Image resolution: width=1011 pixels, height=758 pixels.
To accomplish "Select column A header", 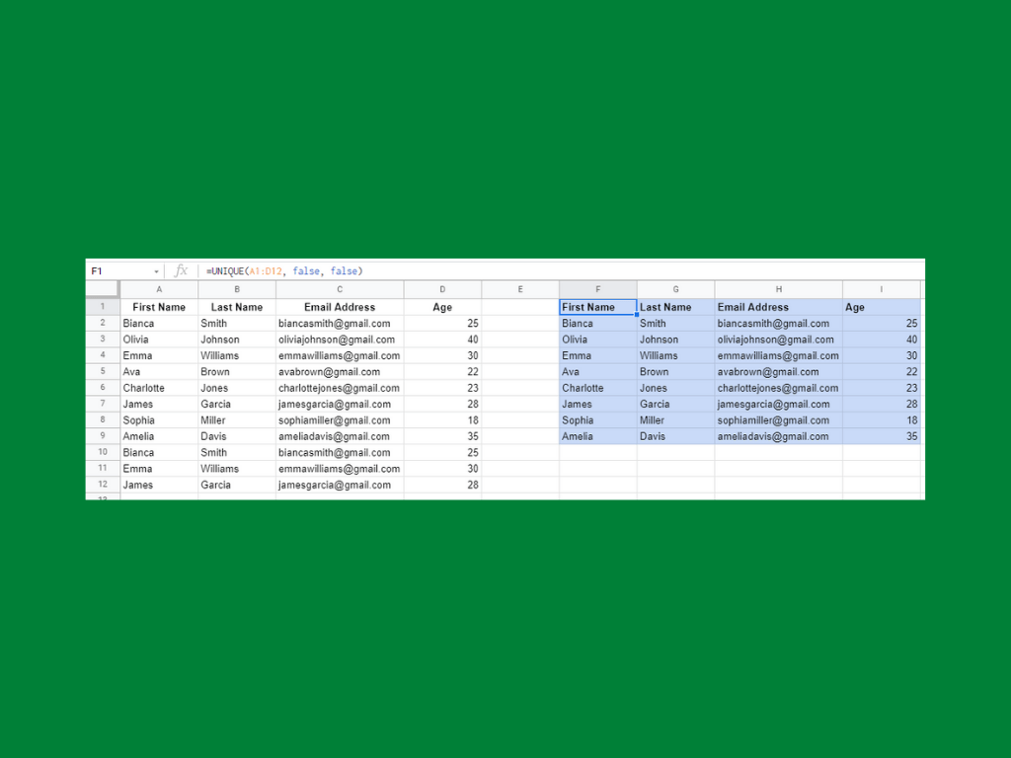I will (x=158, y=289).
